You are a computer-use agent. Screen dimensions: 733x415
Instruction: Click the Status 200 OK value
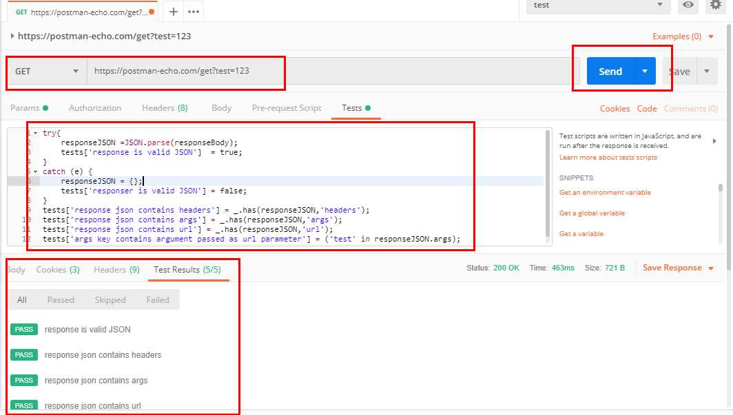click(x=506, y=268)
